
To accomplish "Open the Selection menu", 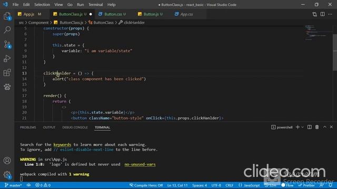I will pos(42,5).
